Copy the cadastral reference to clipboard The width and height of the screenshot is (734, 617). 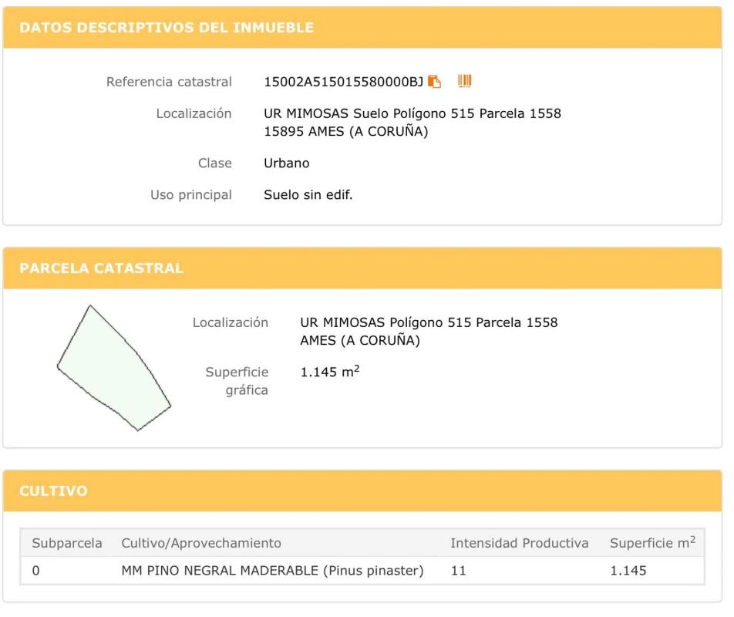click(x=436, y=81)
